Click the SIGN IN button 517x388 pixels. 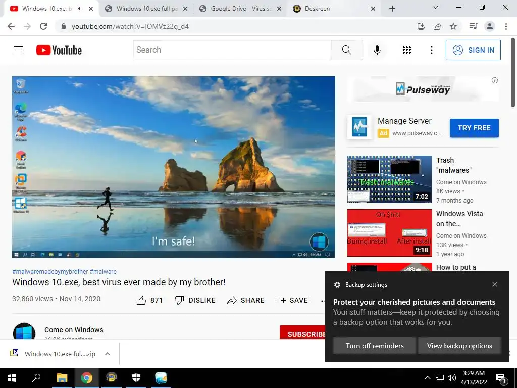coord(473,50)
